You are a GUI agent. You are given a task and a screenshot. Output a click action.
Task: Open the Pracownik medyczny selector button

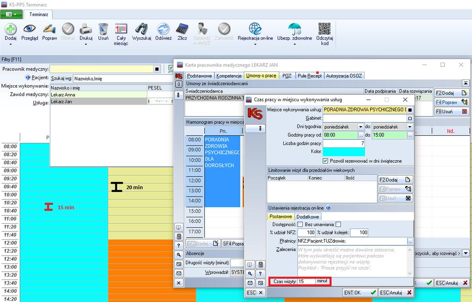click(x=157, y=69)
